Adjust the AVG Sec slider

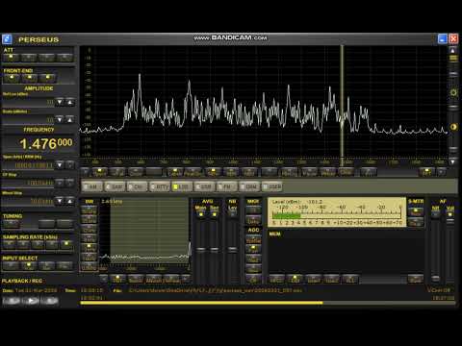point(215,249)
